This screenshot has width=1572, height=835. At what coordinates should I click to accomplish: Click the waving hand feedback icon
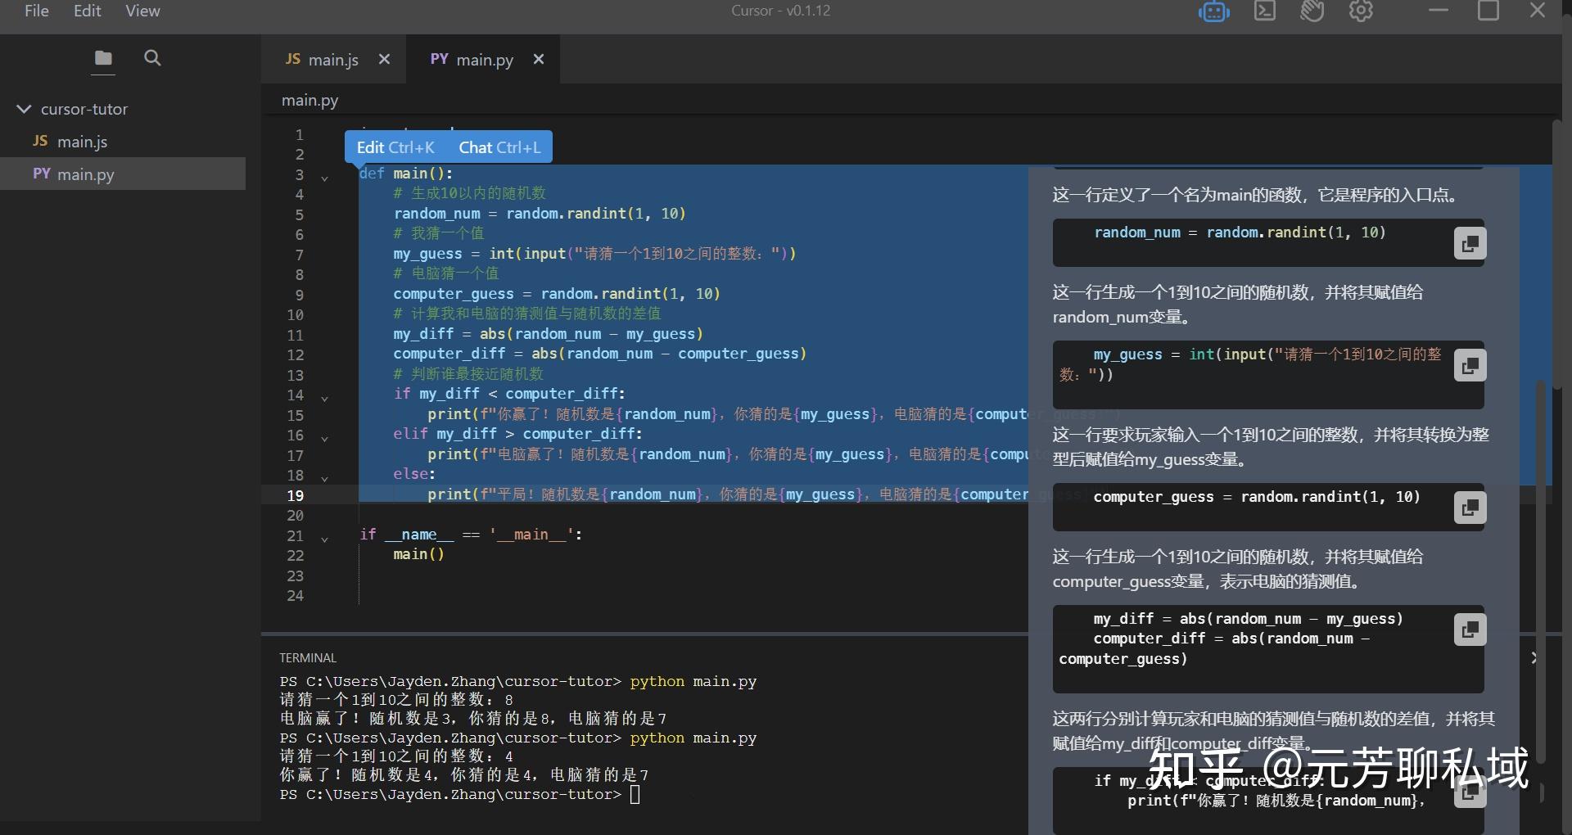coord(1312,11)
